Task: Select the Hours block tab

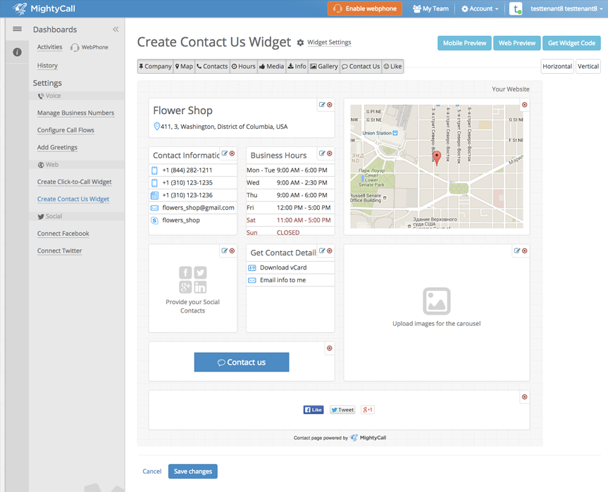Action: click(x=244, y=66)
